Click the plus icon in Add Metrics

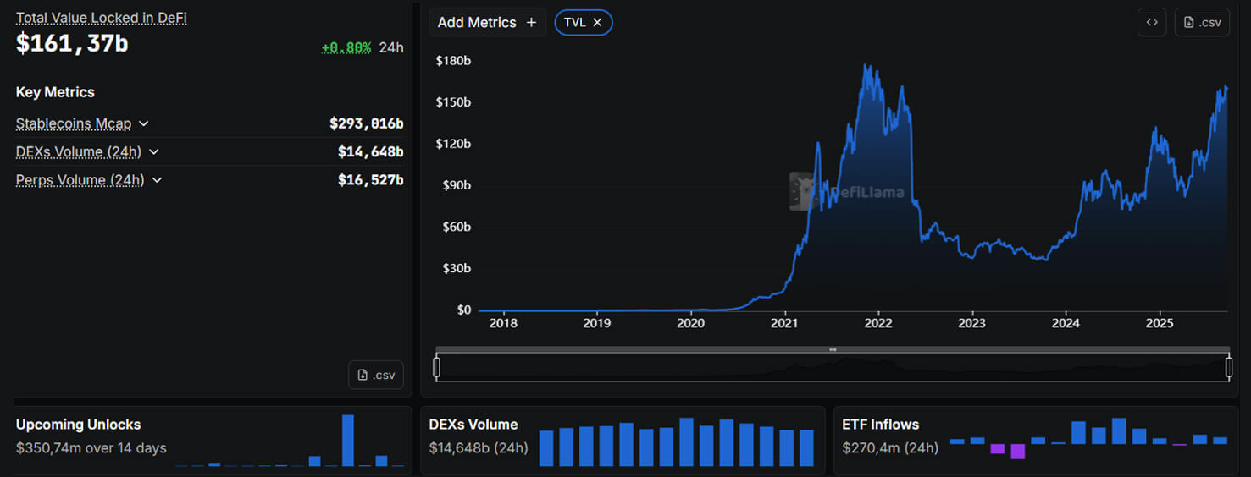tap(531, 23)
